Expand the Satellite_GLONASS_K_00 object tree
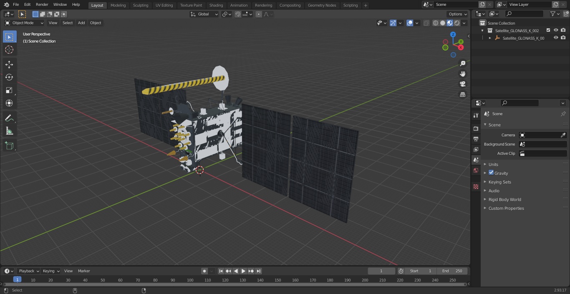The height and width of the screenshot is (294, 570). pos(490,38)
